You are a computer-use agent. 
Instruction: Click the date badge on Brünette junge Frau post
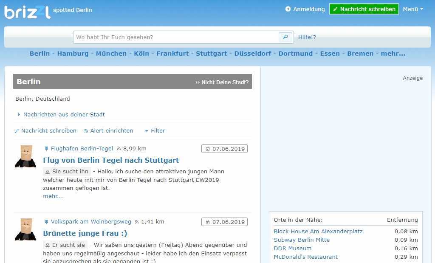point(224,222)
